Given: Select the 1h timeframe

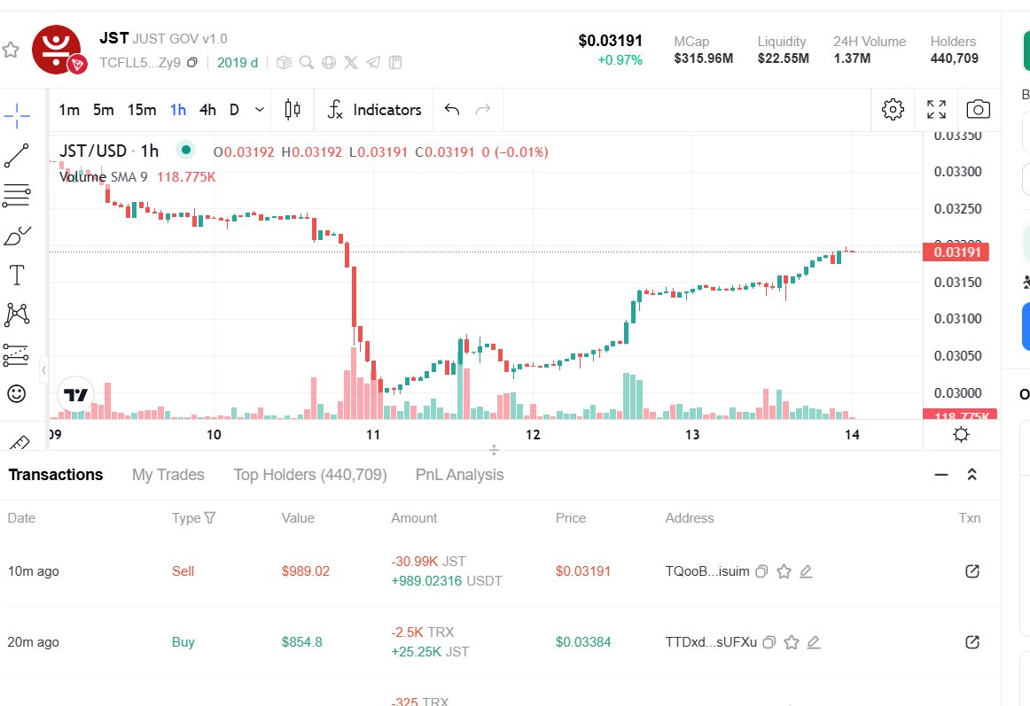Looking at the screenshot, I should [x=178, y=110].
